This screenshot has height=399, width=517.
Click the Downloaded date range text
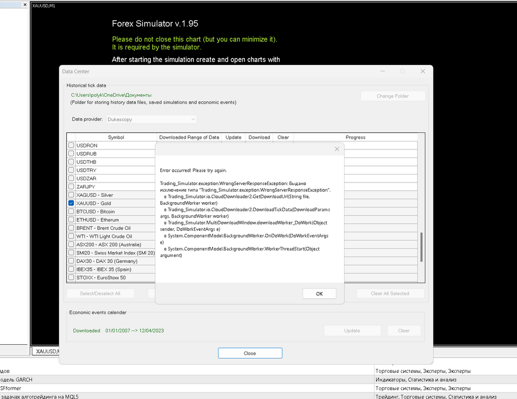[134, 330]
